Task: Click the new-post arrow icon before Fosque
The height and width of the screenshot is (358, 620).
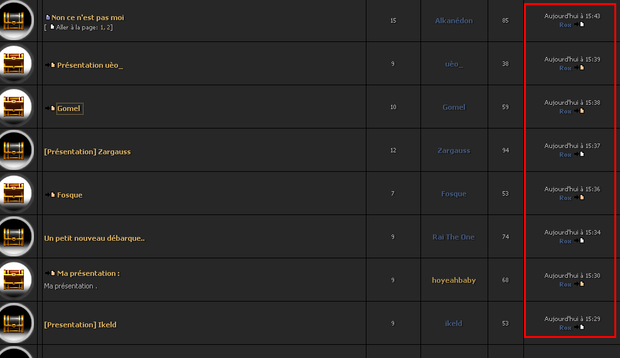Action: [x=50, y=195]
